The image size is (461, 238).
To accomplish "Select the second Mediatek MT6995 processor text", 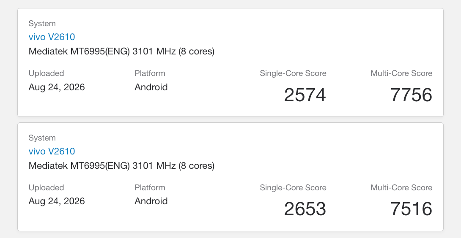I will pyautogui.click(x=121, y=166).
